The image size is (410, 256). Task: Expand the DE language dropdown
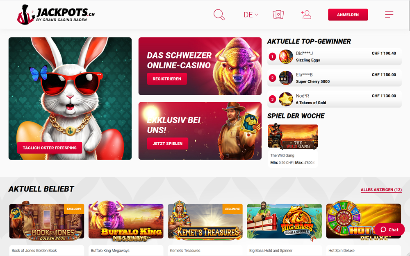tap(251, 15)
